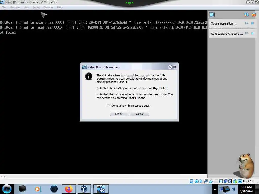Click the BdsDxe failed to load Boot0002 line

pos(103,27)
